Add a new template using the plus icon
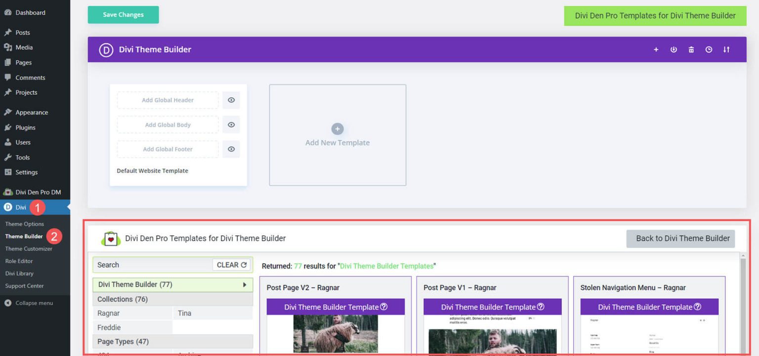Viewport: 759px width, 356px height. pos(656,49)
